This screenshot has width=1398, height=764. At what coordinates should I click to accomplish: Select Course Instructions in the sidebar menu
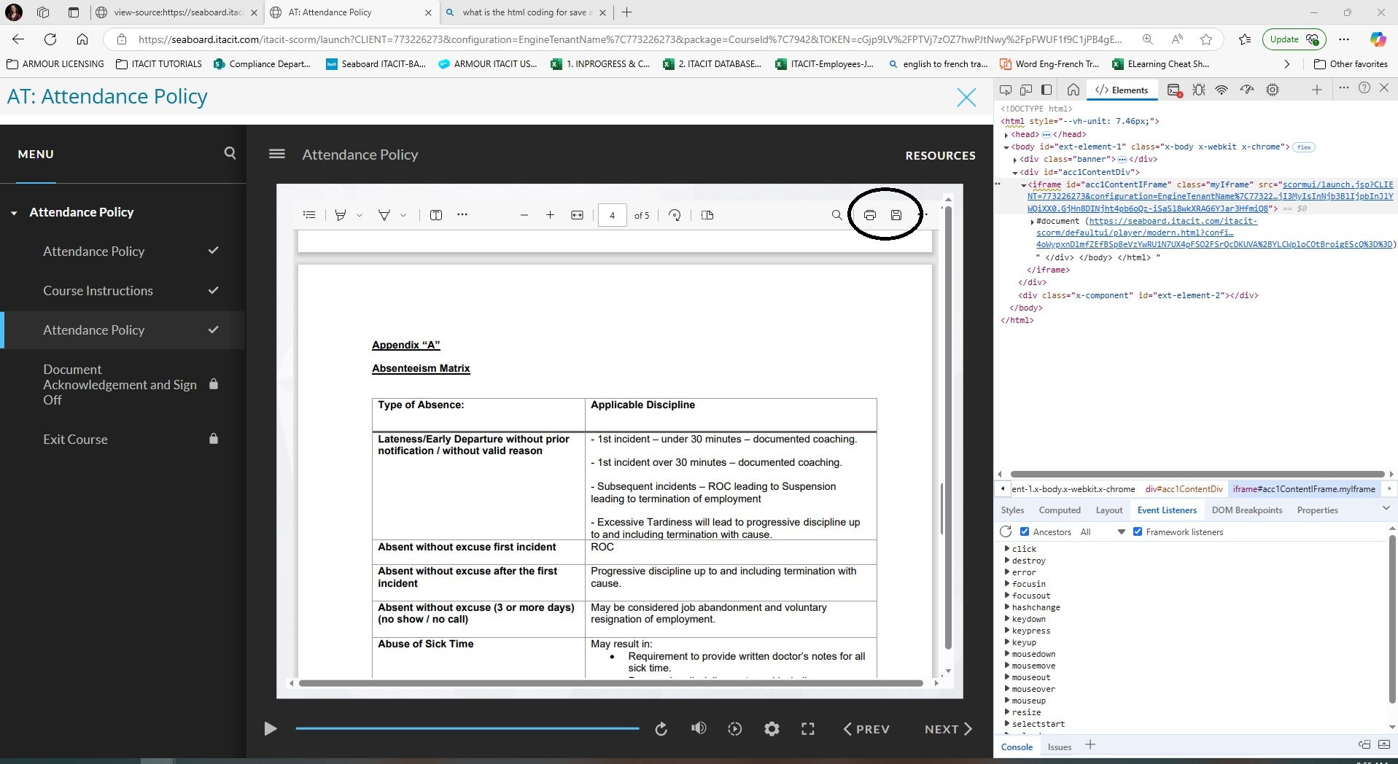[98, 290]
